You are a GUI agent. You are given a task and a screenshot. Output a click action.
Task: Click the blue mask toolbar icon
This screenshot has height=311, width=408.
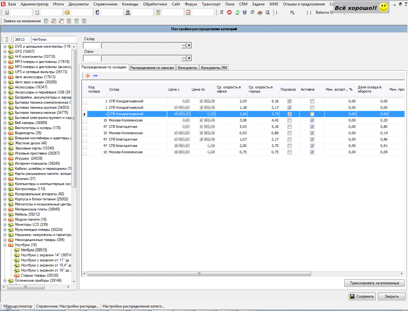click(245, 12)
